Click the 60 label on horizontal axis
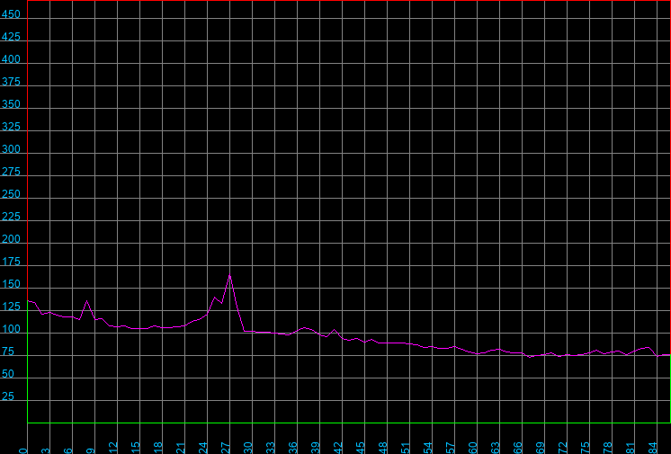 (x=472, y=448)
